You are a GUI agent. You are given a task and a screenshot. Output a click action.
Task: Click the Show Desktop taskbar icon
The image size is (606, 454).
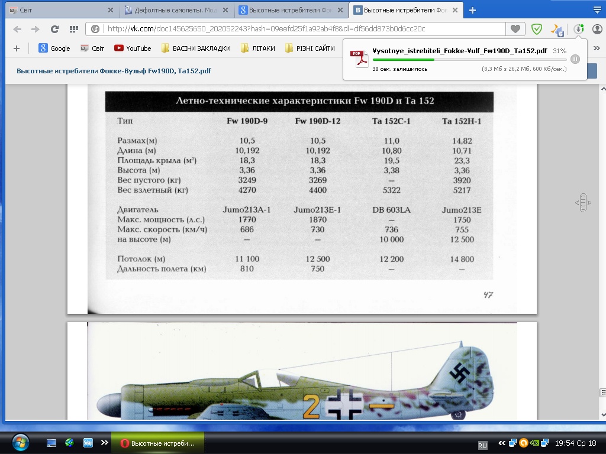click(51, 443)
